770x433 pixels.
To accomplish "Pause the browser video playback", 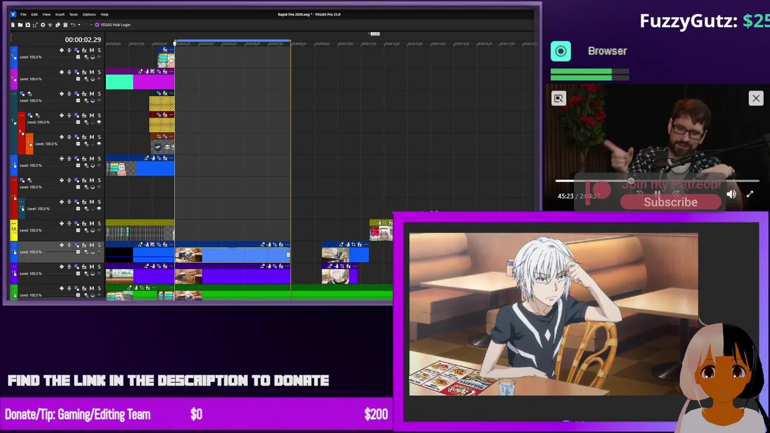I will pyautogui.click(x=657, y=194).
